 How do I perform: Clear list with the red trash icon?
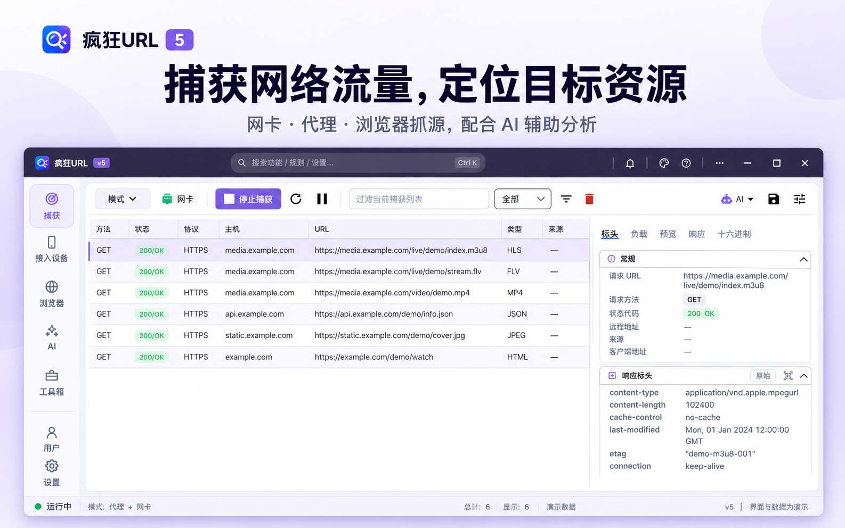pos(589,199)
